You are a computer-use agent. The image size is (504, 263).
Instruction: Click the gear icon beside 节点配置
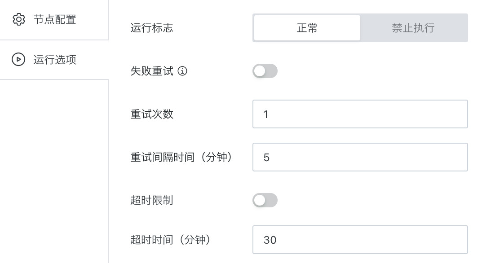pyautogui.click(x=19, y=20)
